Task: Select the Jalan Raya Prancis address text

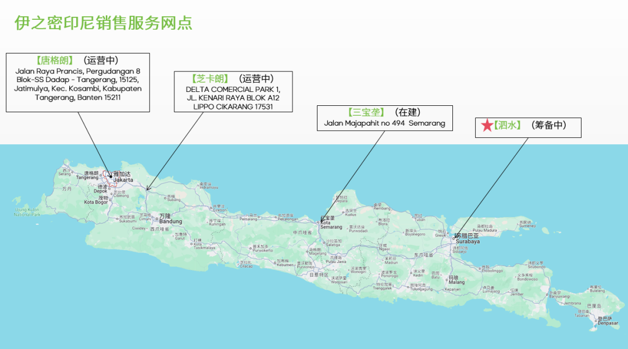Action: click(78, 84)
